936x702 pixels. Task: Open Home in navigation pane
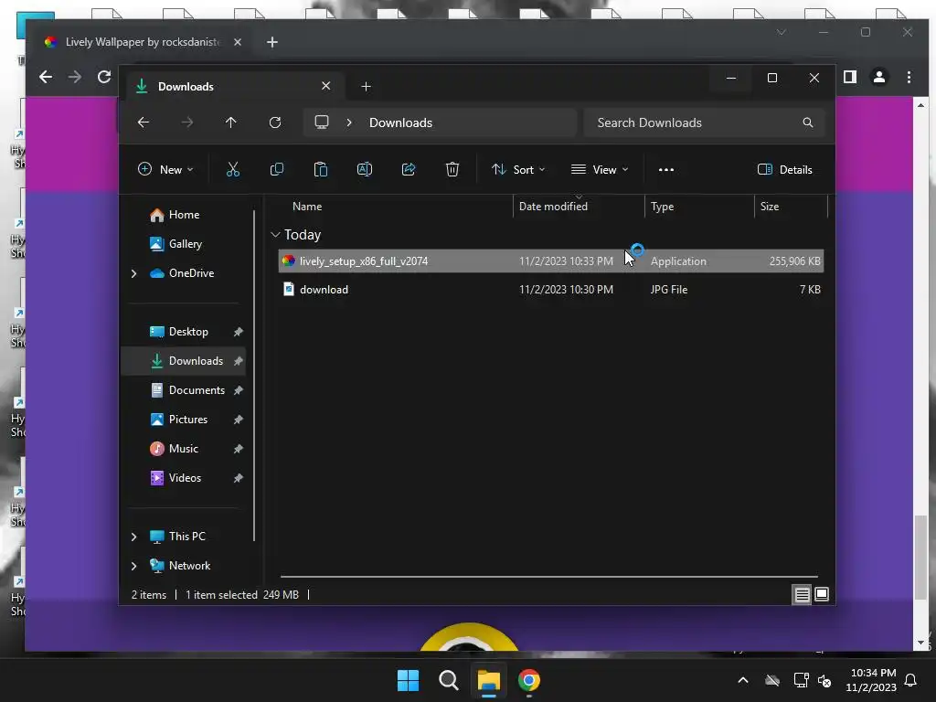coord(184,215)
